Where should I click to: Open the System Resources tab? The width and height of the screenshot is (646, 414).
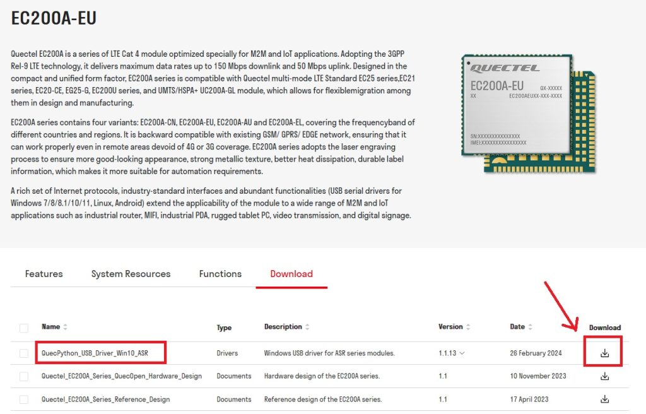pos(131,273)
